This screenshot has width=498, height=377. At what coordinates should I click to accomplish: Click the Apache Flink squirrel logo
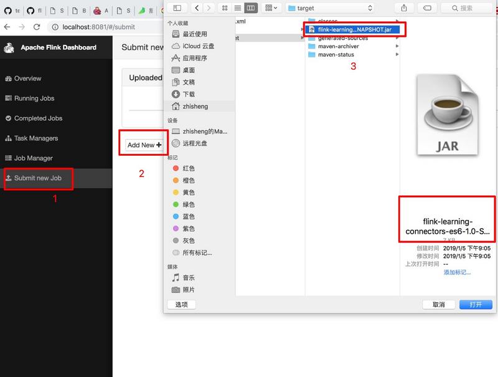pos(9,48)
